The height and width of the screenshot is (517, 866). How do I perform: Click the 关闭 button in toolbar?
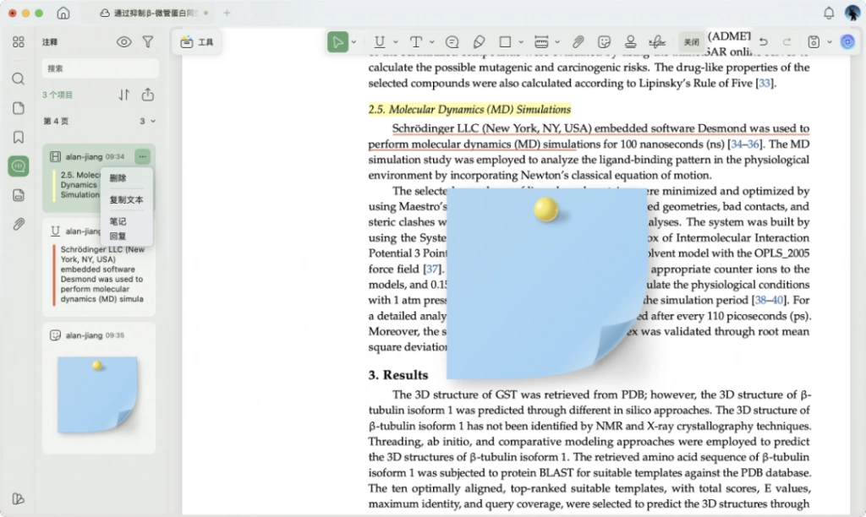[x=692, y=42]
